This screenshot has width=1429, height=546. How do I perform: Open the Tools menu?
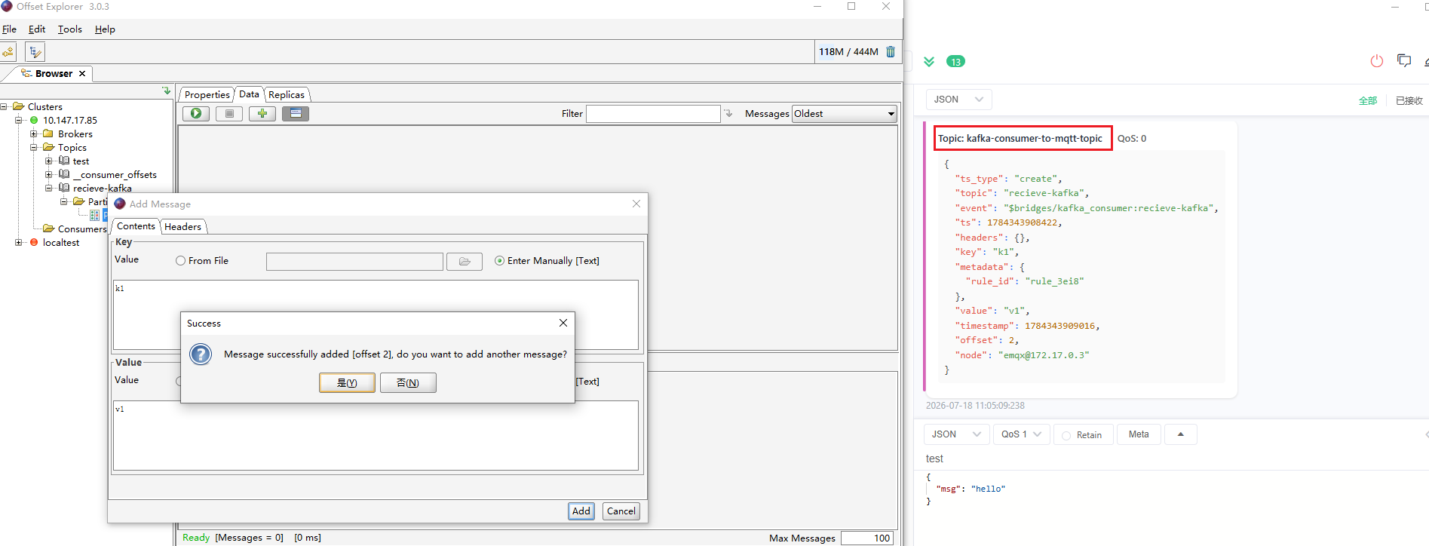pyautogui.click(x=70, y=29)
